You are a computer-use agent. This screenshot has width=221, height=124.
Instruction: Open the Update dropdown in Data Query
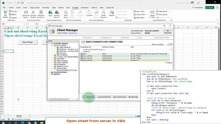pos(19,18)
